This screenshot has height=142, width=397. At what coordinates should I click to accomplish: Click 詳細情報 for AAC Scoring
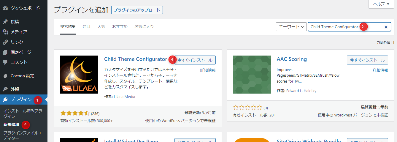click(x=381, y=70)
